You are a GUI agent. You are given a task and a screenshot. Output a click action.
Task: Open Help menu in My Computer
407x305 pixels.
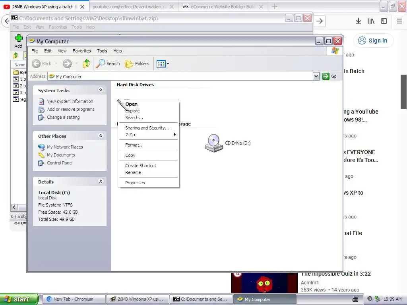[117, 51]
